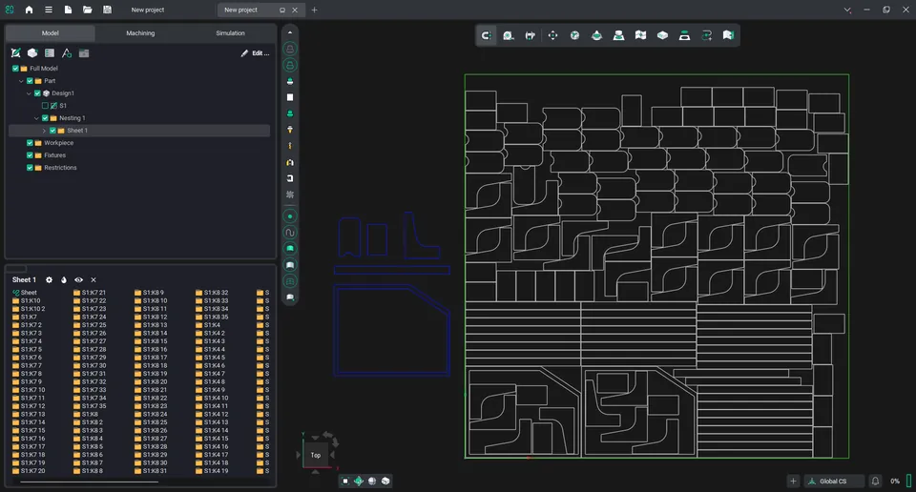Open the Sheet 1 panel gear settings
The height and width of the screenshot is (492, 916).
[x=49, y=280]
